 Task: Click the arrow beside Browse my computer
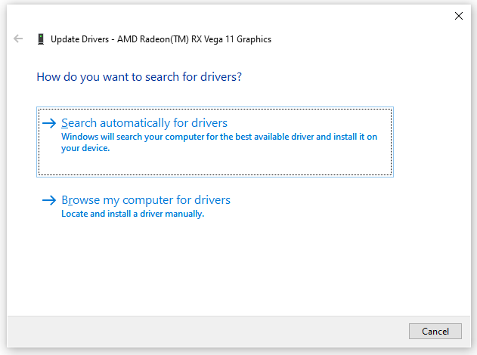49,200
